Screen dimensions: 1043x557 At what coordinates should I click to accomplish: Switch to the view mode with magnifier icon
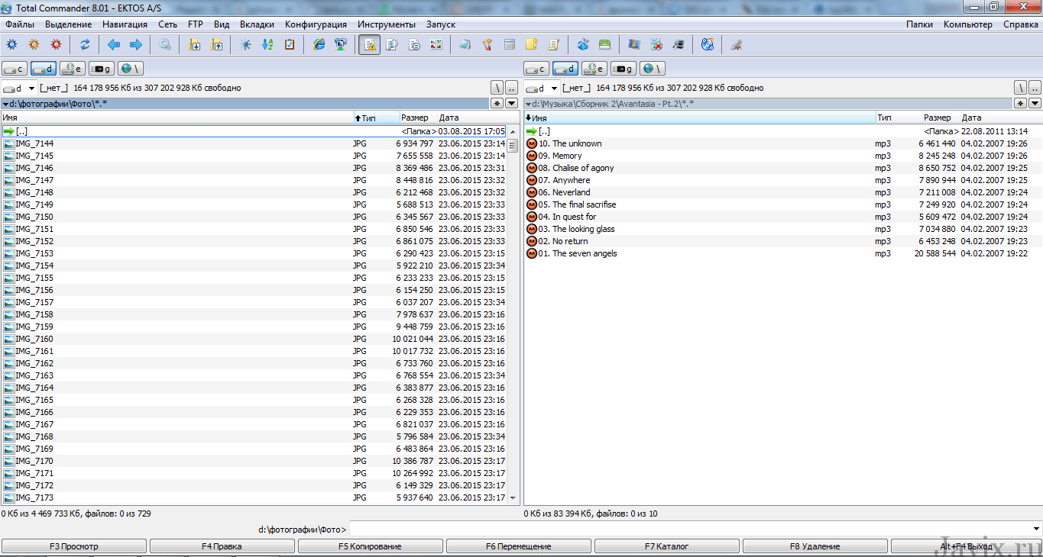point(392,44)
